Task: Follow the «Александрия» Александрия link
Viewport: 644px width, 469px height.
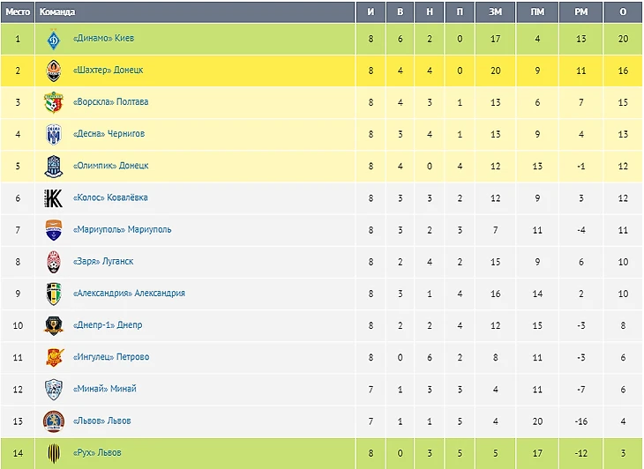Action: (129, 293)
